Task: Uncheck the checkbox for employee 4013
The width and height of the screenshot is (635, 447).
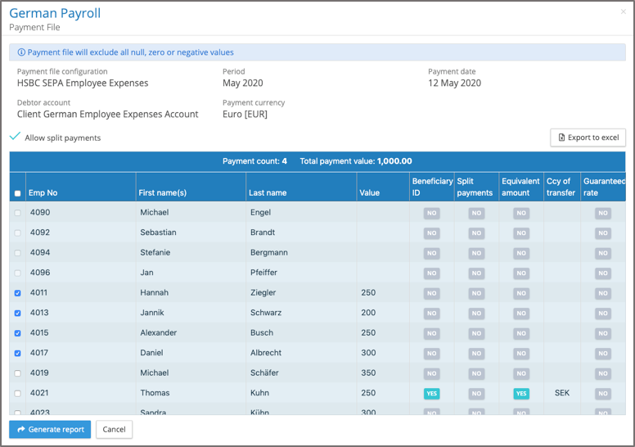Action: pos(18,313)
